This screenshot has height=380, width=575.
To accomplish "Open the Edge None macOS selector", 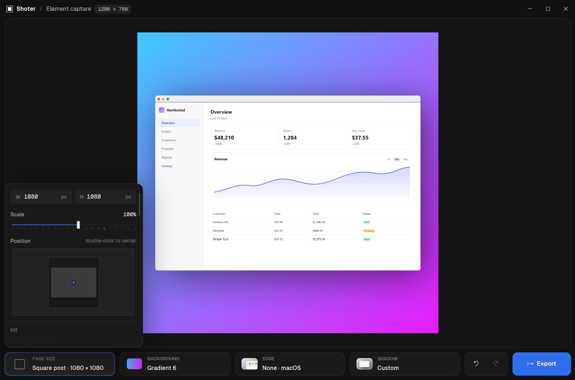I will click(290, 364).
